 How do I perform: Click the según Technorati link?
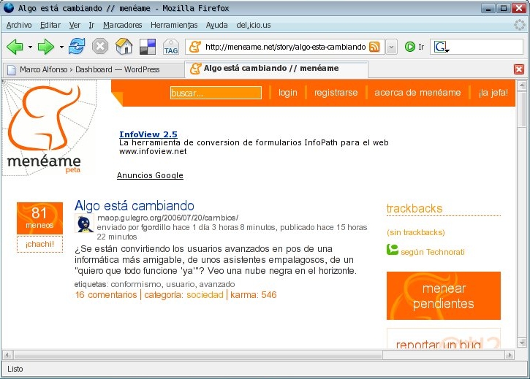pyautogui.click(x=433, y=252)
